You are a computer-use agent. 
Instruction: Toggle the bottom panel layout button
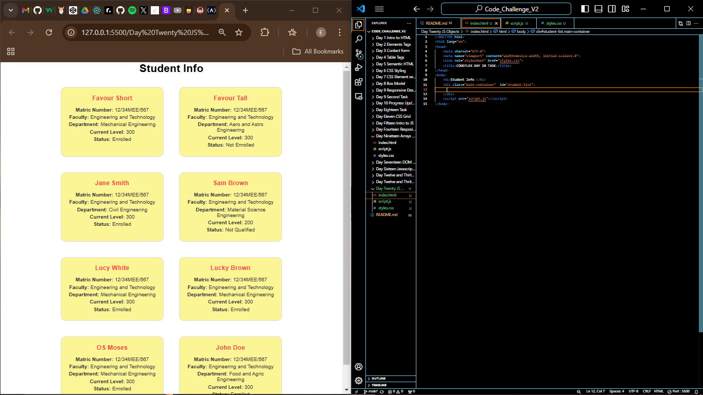point(598,9)
